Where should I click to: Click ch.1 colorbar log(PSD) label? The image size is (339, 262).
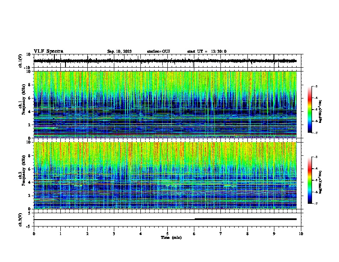(320, 111)
